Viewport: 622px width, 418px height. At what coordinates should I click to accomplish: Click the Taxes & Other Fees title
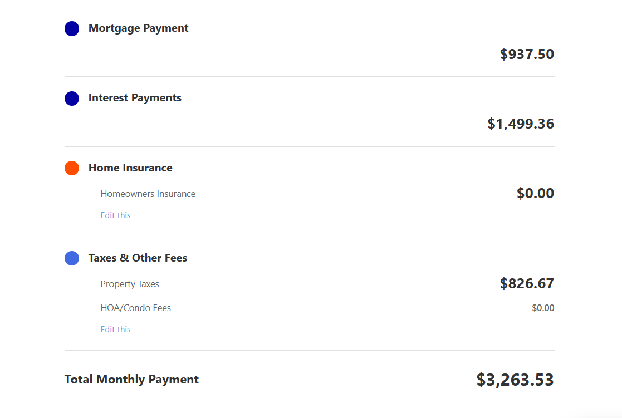[x=138, y=258]
